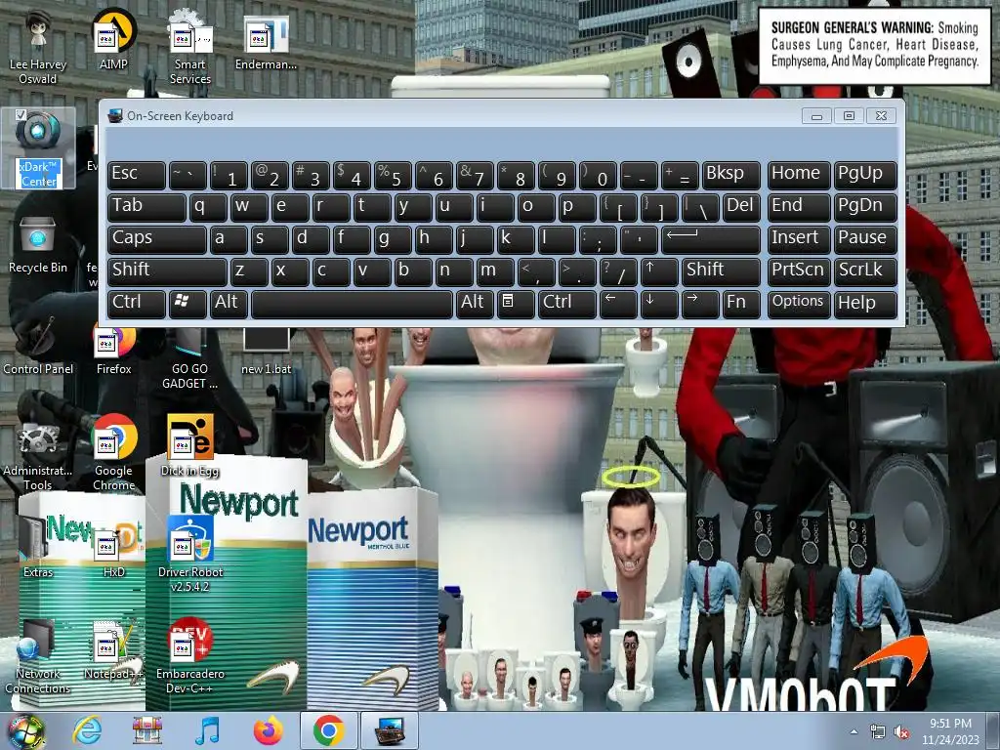Viewport: 1000px width, 750px height.
Task: Click the Home key
Action: click(799, 175)
